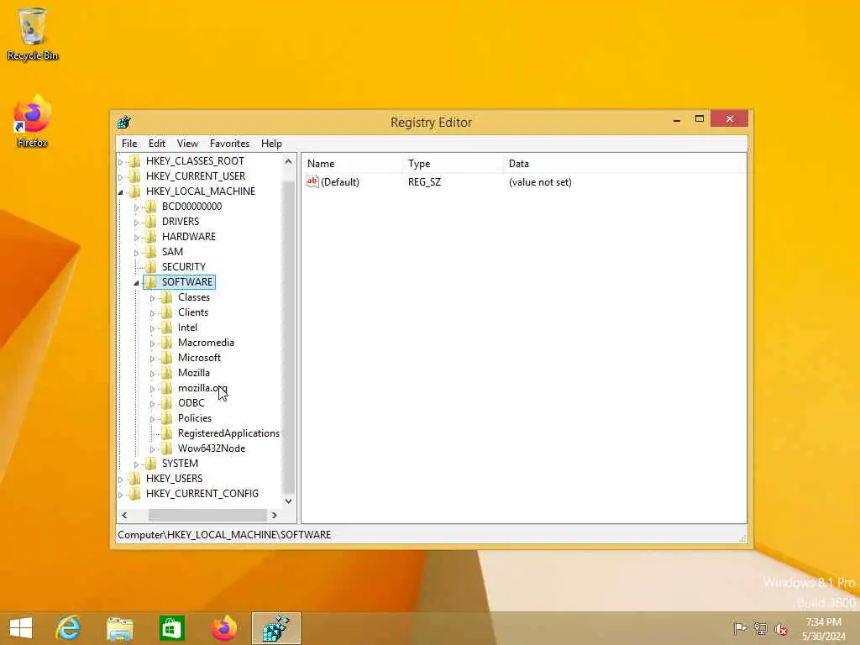860x645 pixels.
Task: Click the Registry Editor title bar icon
Action: [x=124, y=122]
